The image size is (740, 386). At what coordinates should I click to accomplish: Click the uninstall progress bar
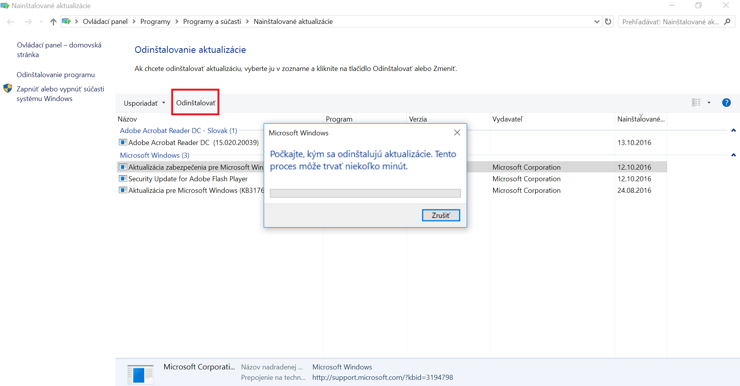tap(365, 193)
